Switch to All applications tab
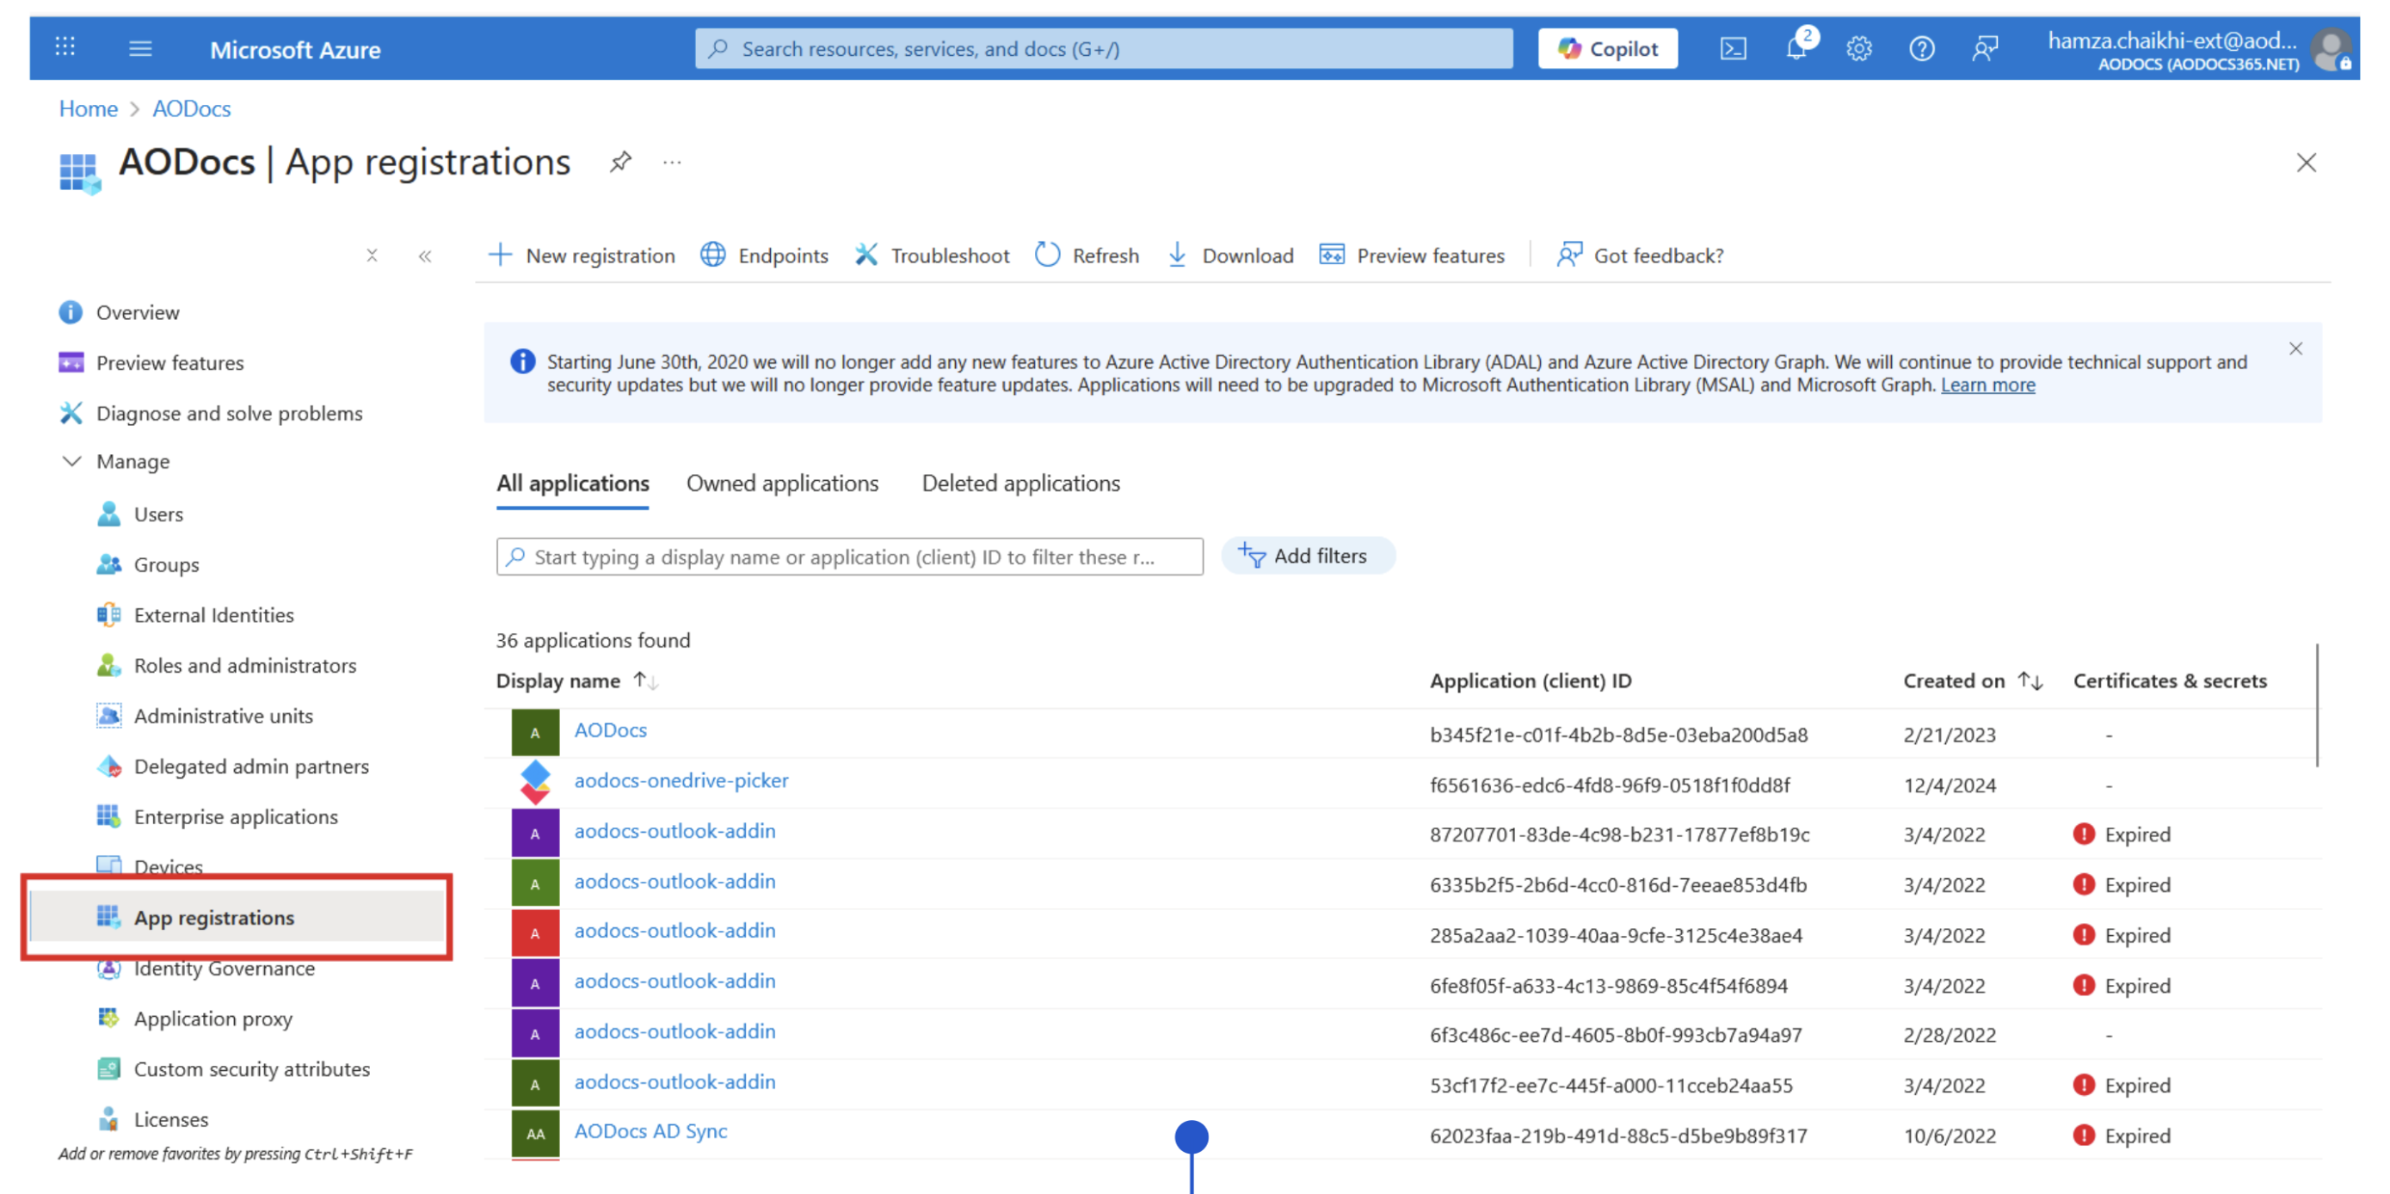2390x1194 pixels. pos(572,483)
